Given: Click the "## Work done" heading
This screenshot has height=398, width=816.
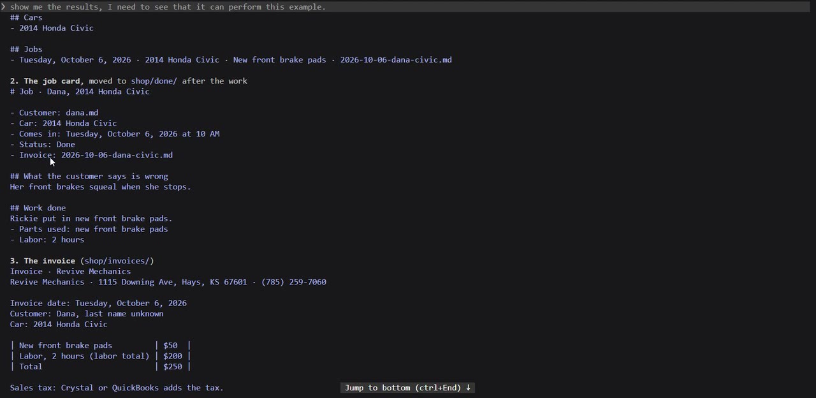Looking at the screenshot, I should click(x=38, y=208).
